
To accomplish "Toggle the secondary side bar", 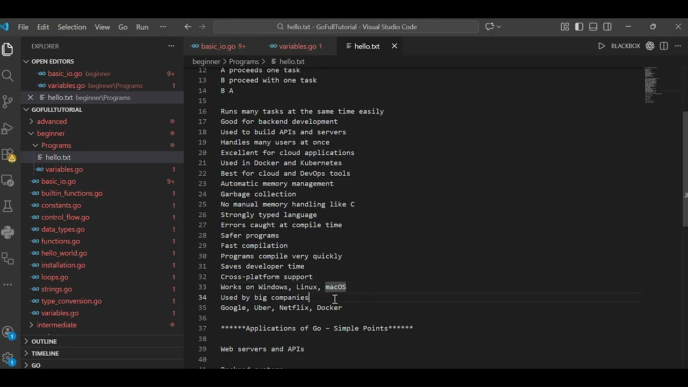I will click(x=607, y=26).
